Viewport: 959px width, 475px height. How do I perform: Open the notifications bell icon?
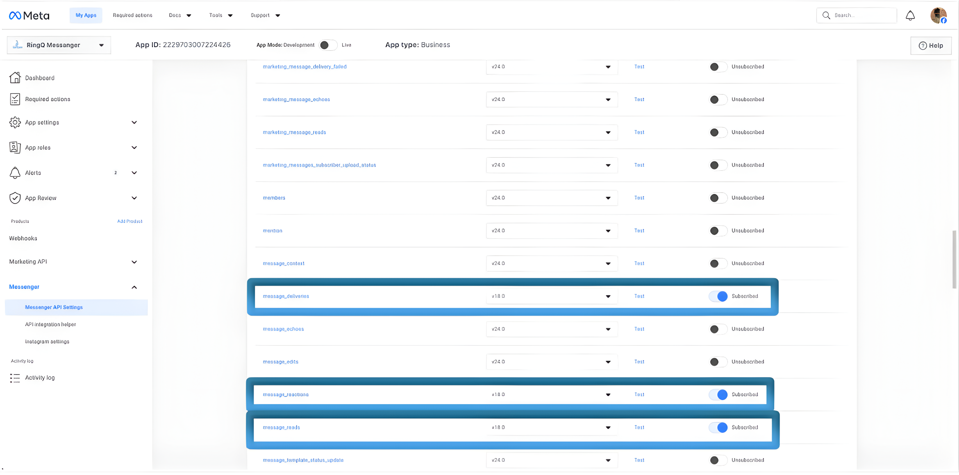point(910,16)
